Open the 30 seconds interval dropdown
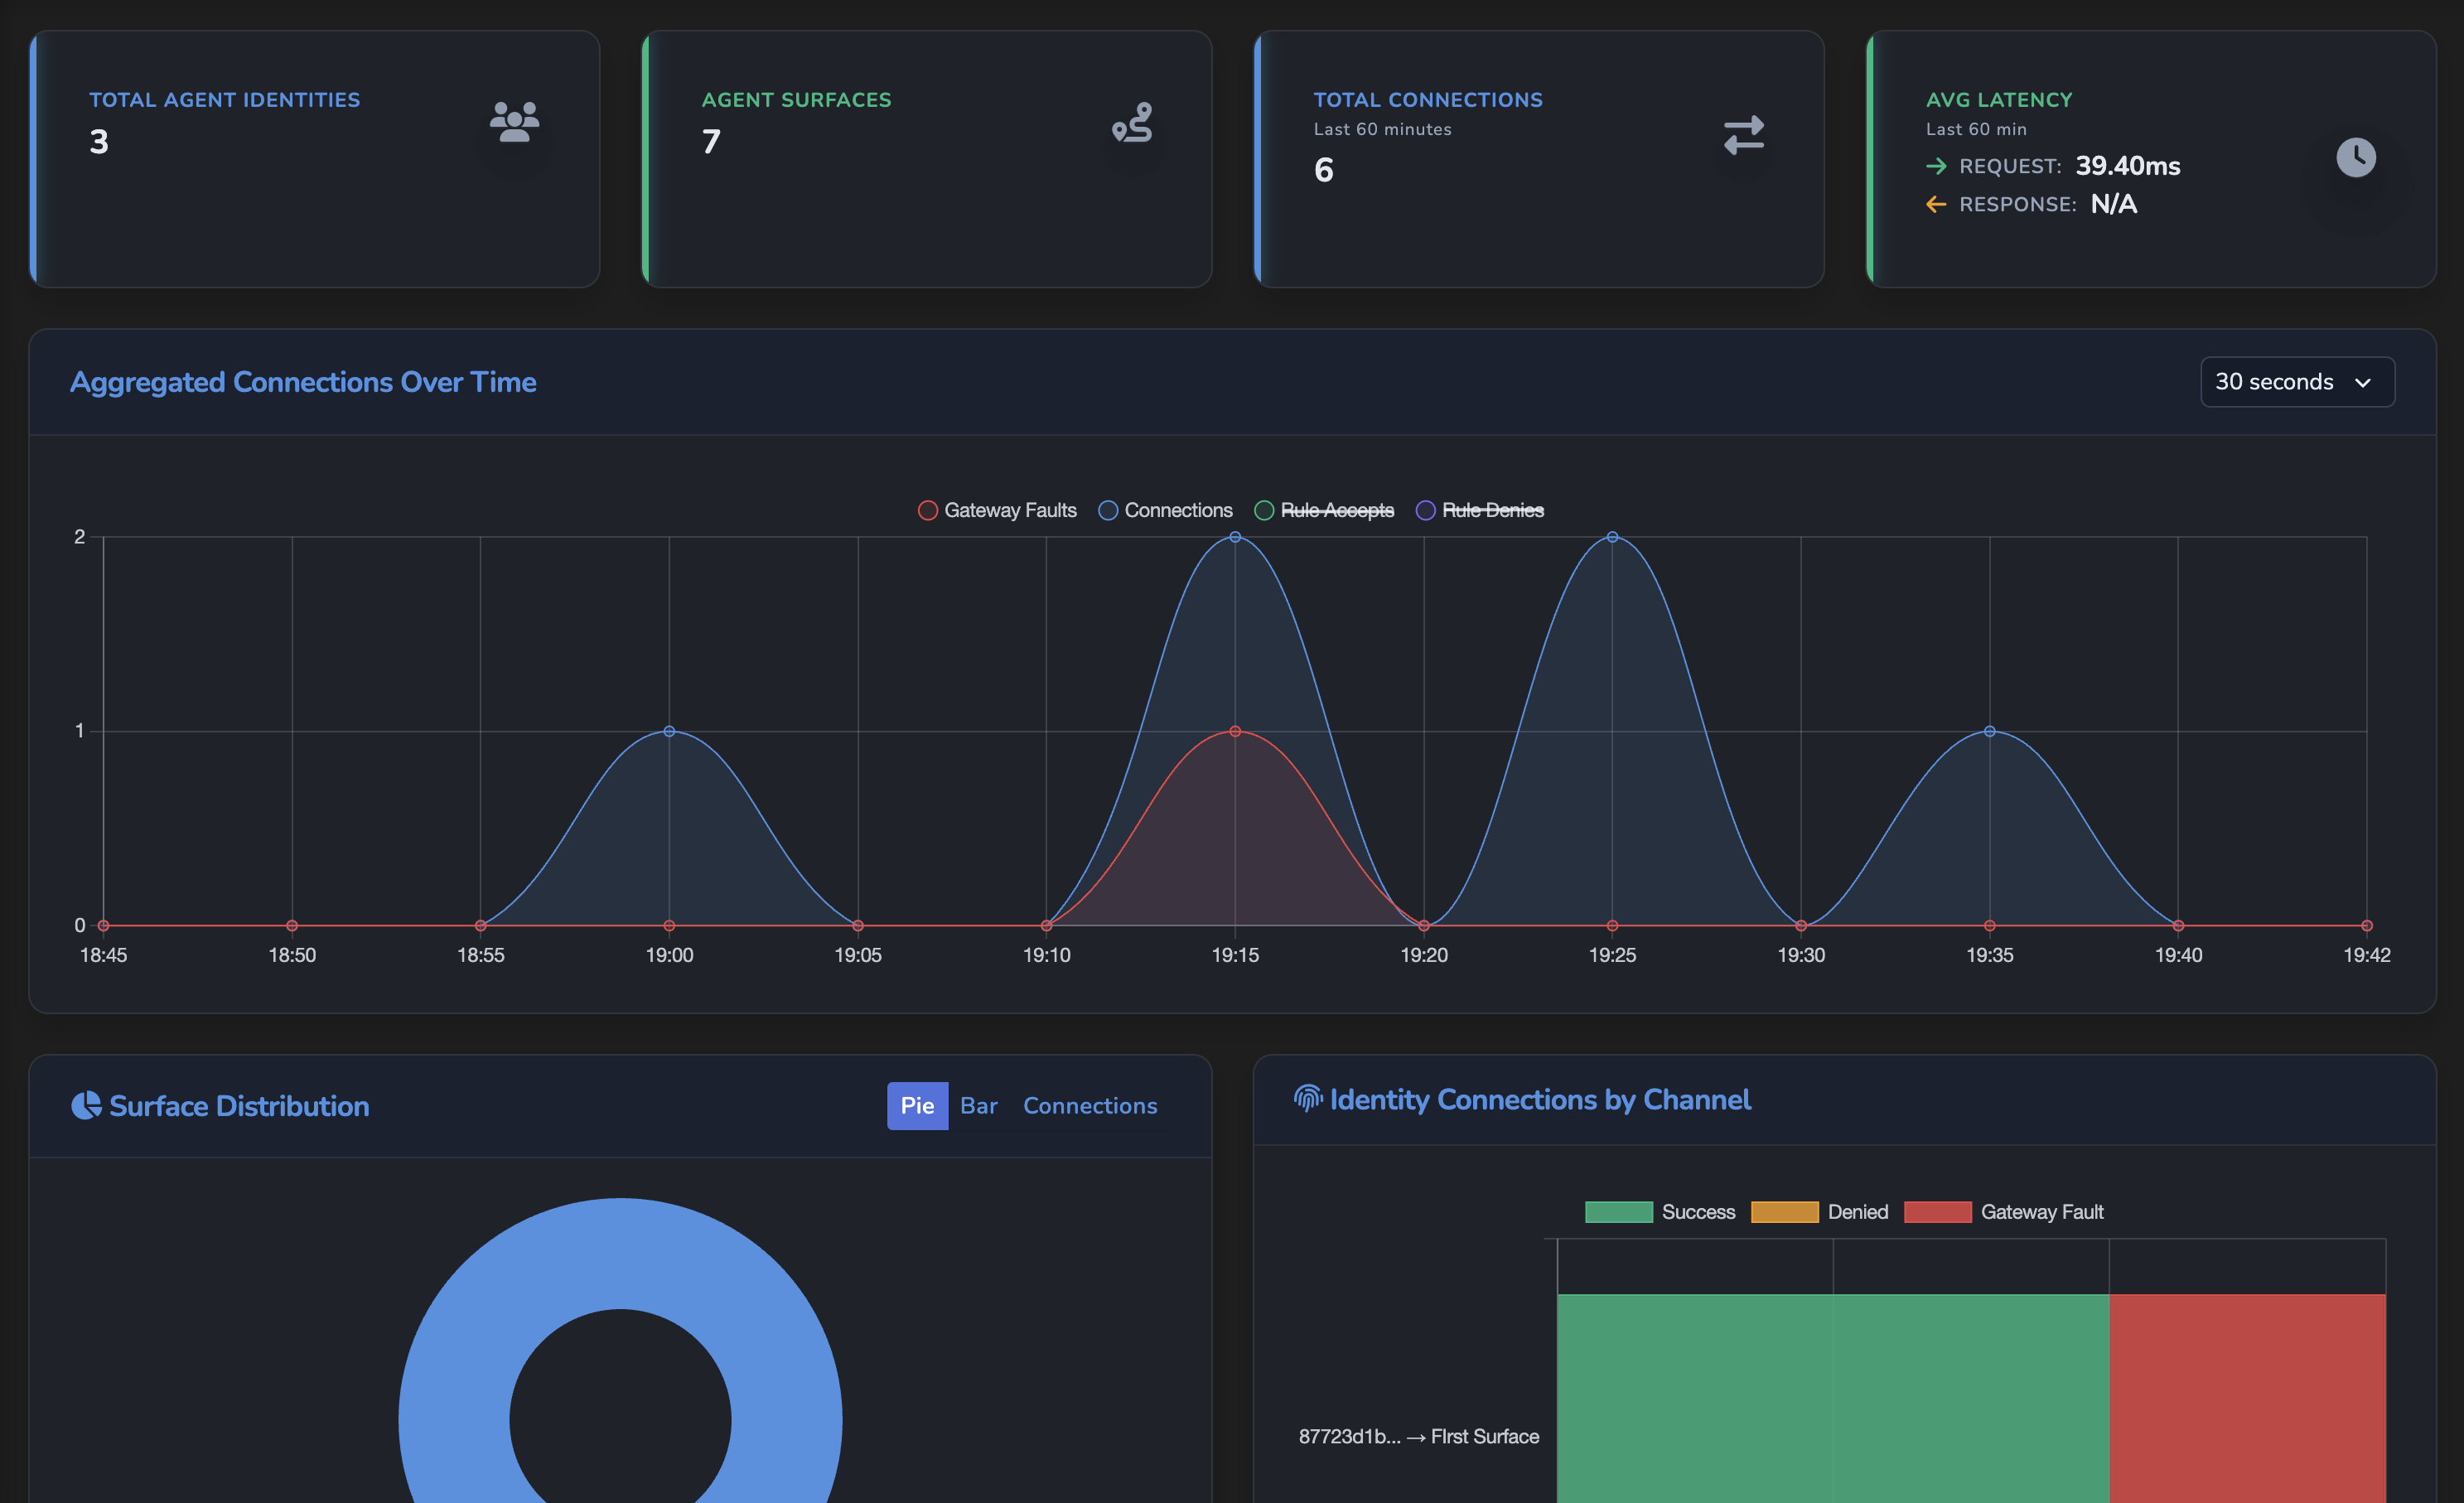This screenshot has width=2464, height=1503. coord(2297,382)
